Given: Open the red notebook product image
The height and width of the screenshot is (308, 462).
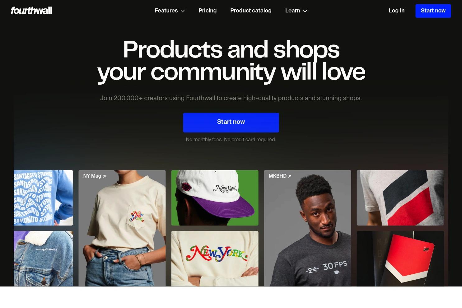Looking at the screenshot, I should click(x=400, y=259).
